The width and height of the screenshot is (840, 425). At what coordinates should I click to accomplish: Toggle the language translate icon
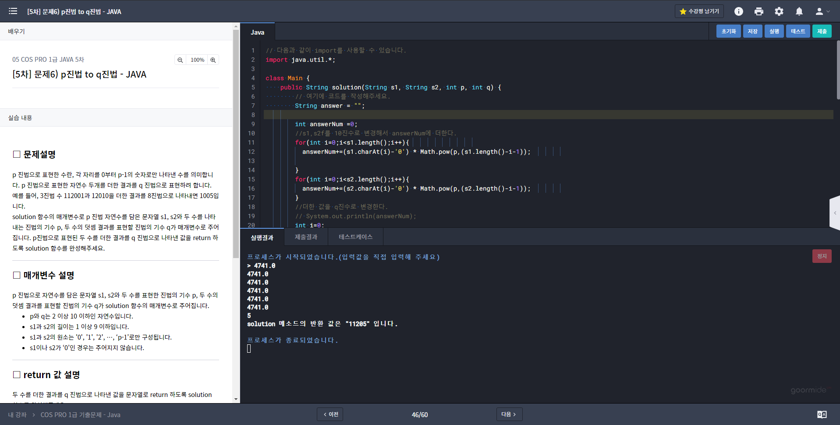[x=822, y=414]
